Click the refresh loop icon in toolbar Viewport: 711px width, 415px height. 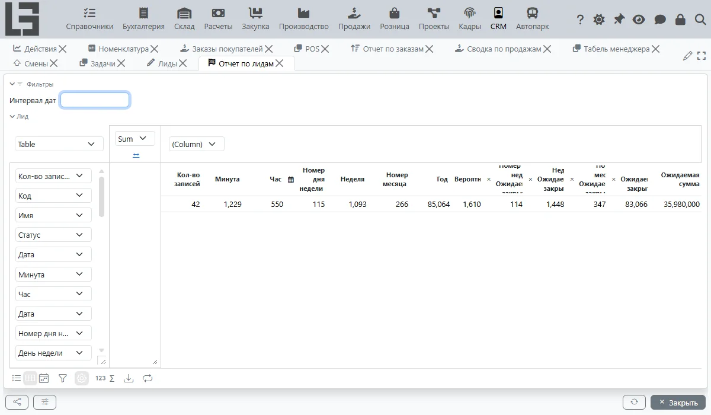click(148, 378)
